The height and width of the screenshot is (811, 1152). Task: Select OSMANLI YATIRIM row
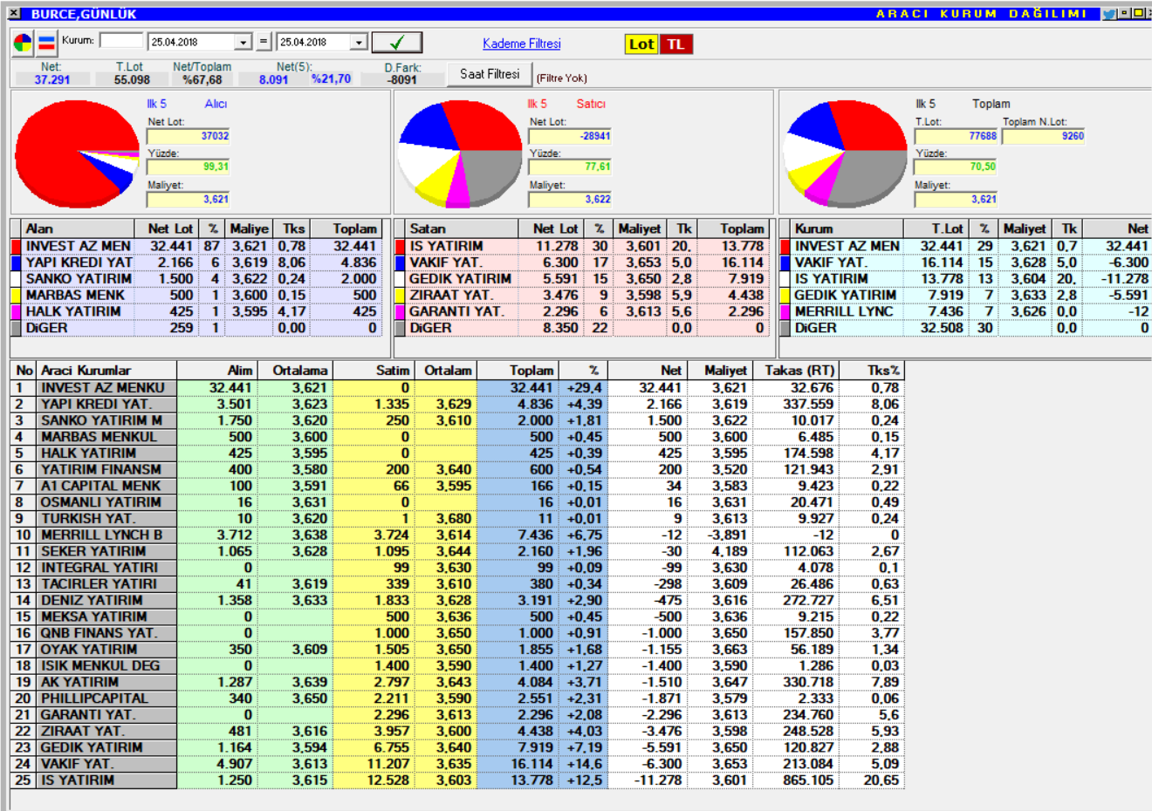(x=457, y=502)
